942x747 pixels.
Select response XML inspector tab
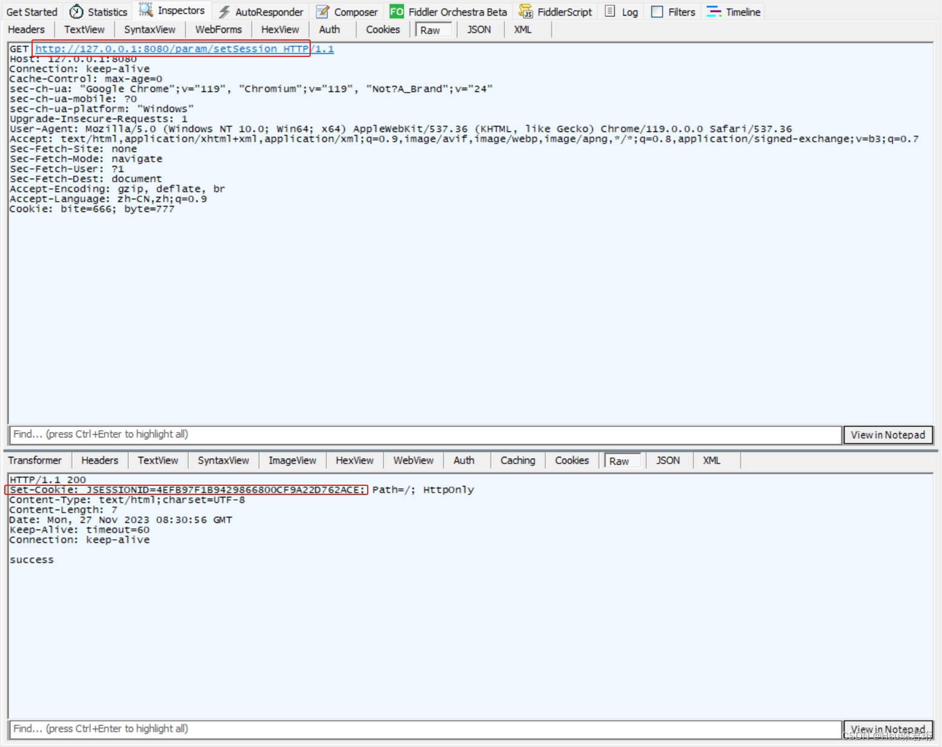point(712,460)
